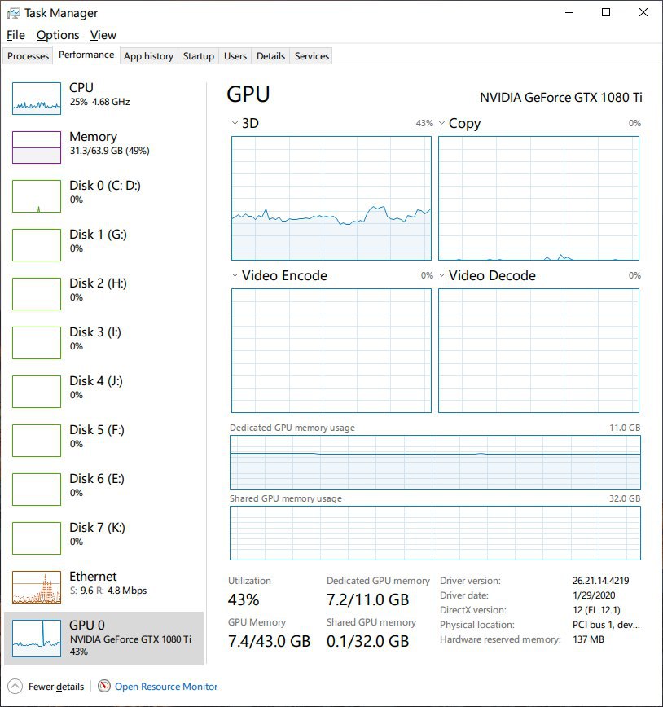Click the Fewer details arrow icon
This screenshot has height=707, width=663.
[15, 687]
